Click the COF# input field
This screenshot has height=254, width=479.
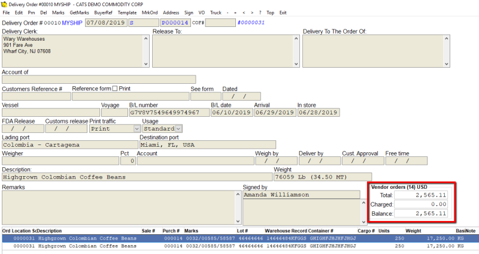click(x=220, y=23)
